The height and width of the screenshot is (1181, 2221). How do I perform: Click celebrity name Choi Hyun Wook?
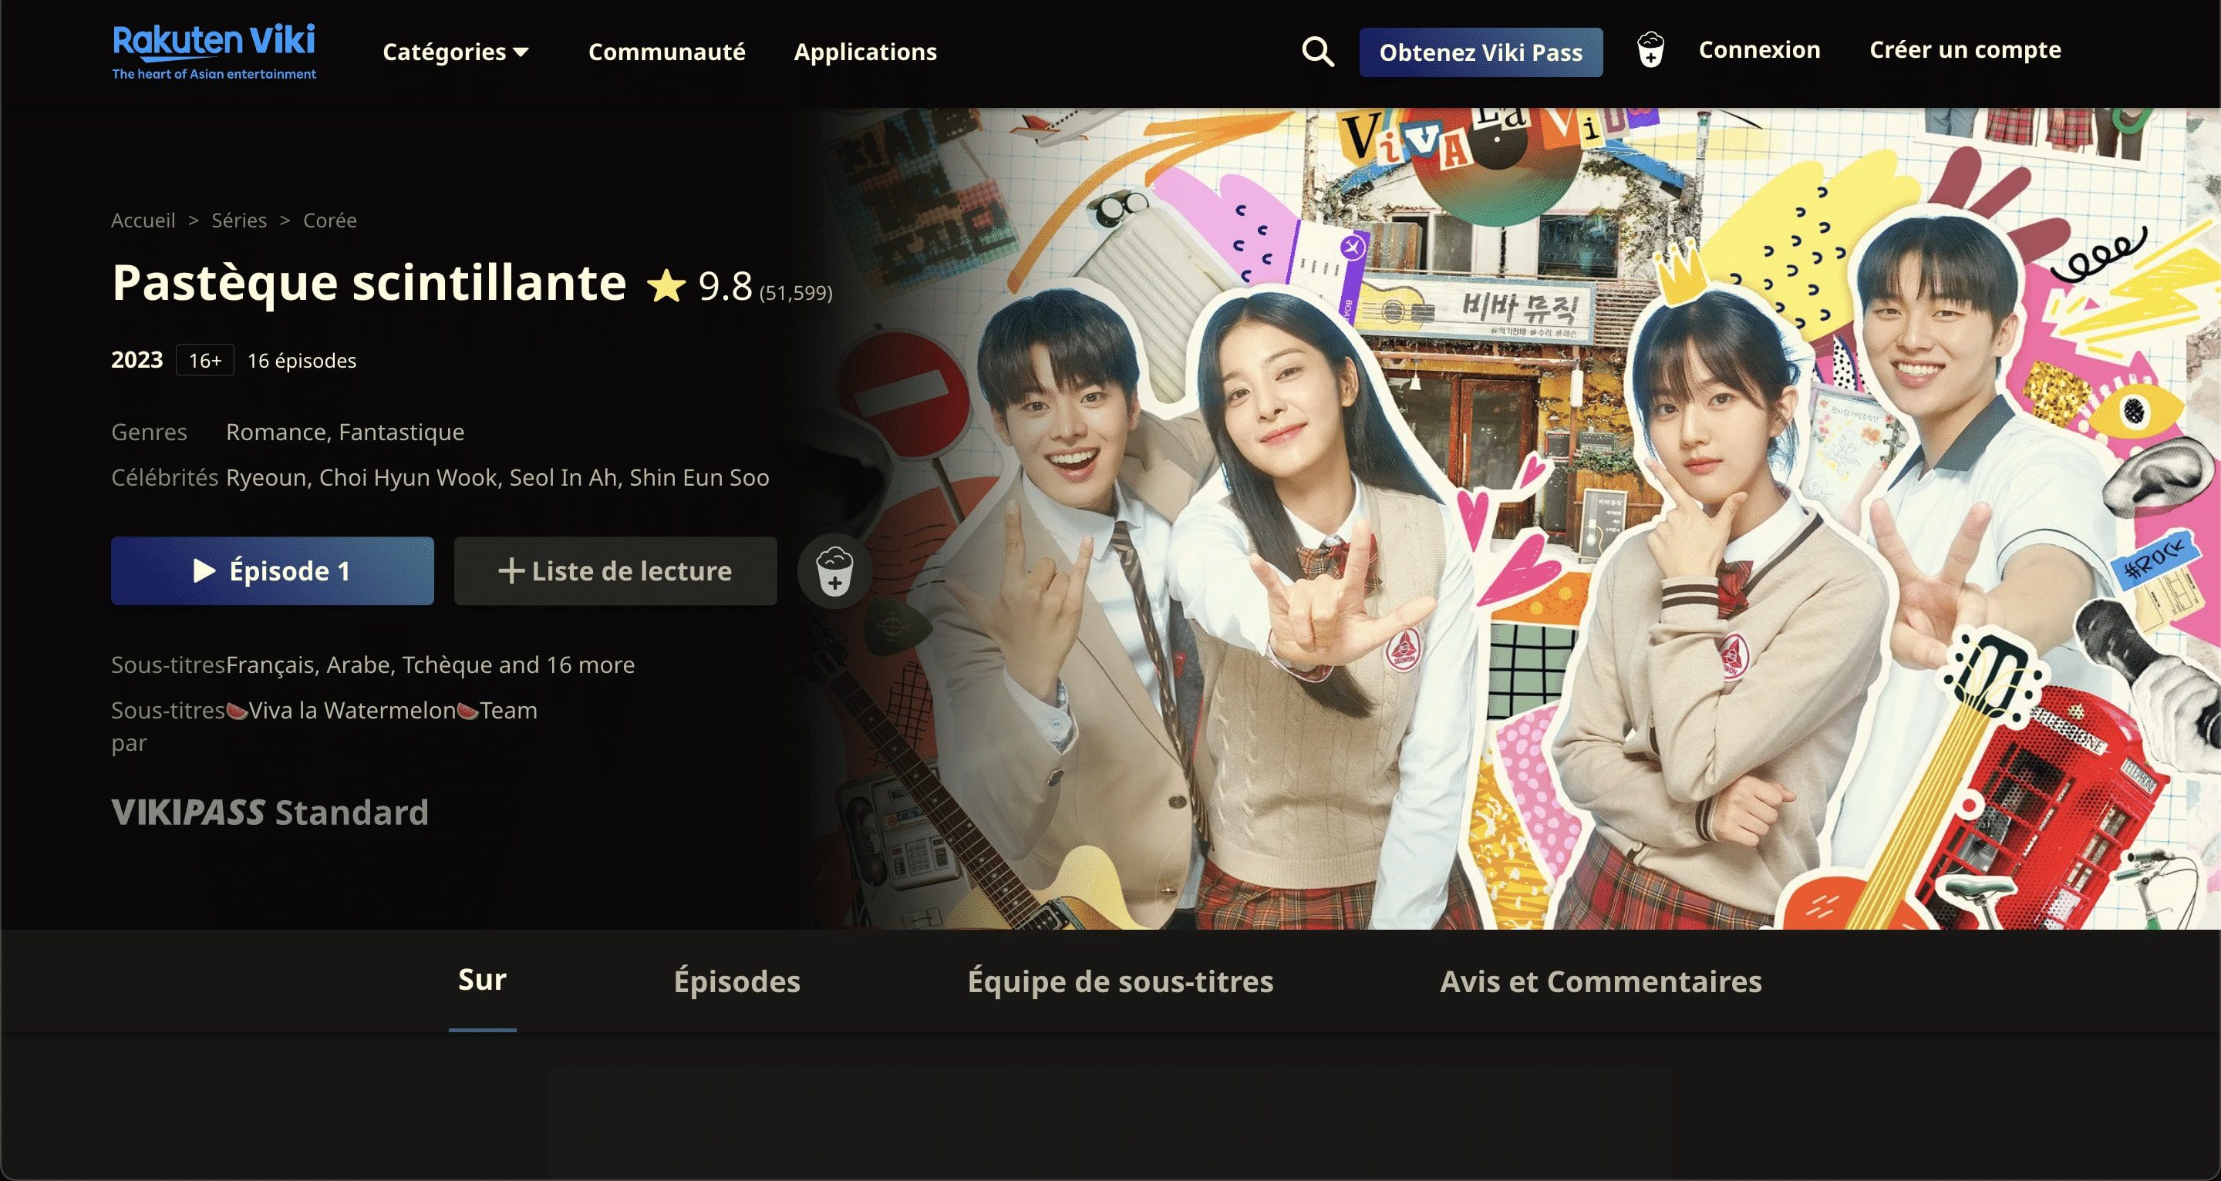(x=408, y=478)
